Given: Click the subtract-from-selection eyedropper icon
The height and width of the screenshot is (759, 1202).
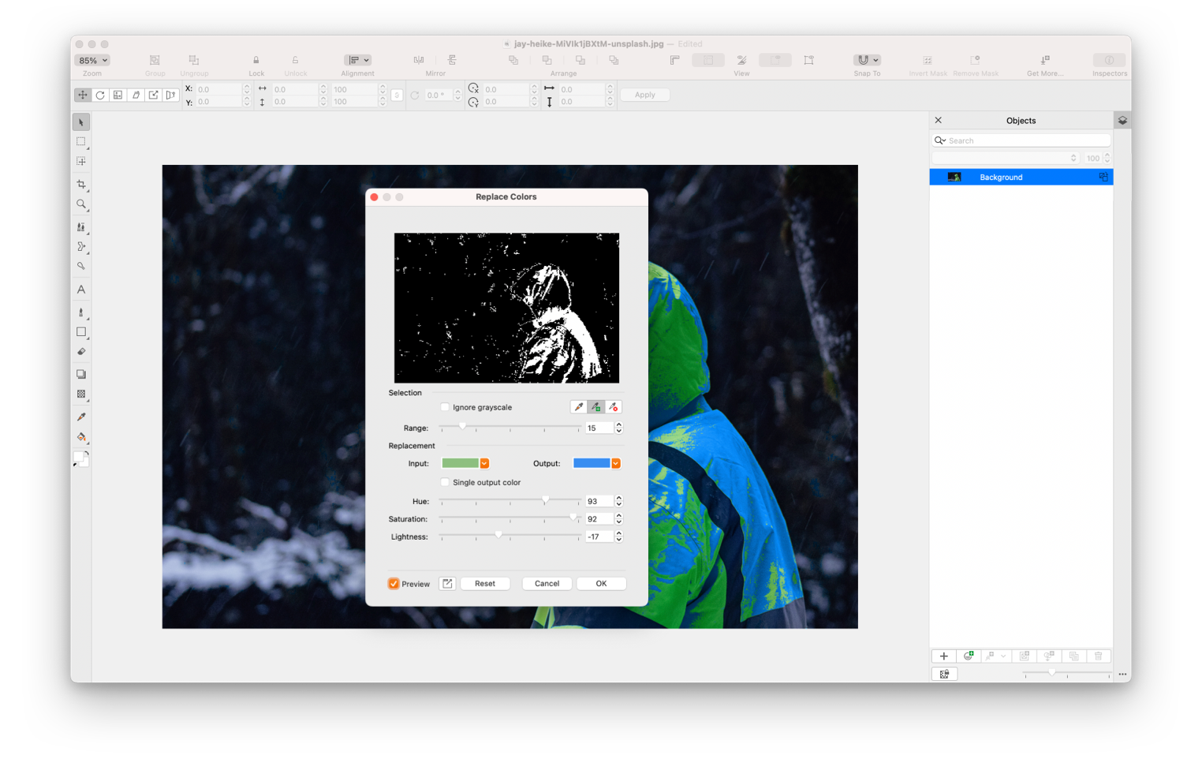Looking at the screenshot, I should tap(613, 407).
